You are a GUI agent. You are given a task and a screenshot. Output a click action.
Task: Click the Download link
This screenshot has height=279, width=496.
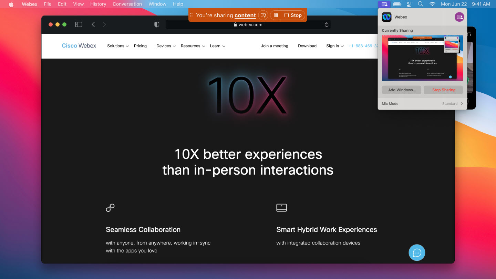307,46
